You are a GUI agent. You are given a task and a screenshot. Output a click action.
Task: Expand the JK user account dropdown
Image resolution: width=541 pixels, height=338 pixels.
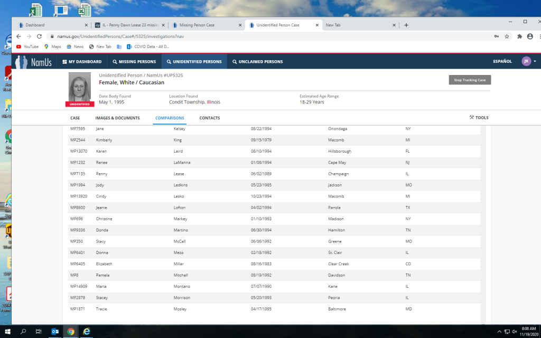tap(529, 61)
